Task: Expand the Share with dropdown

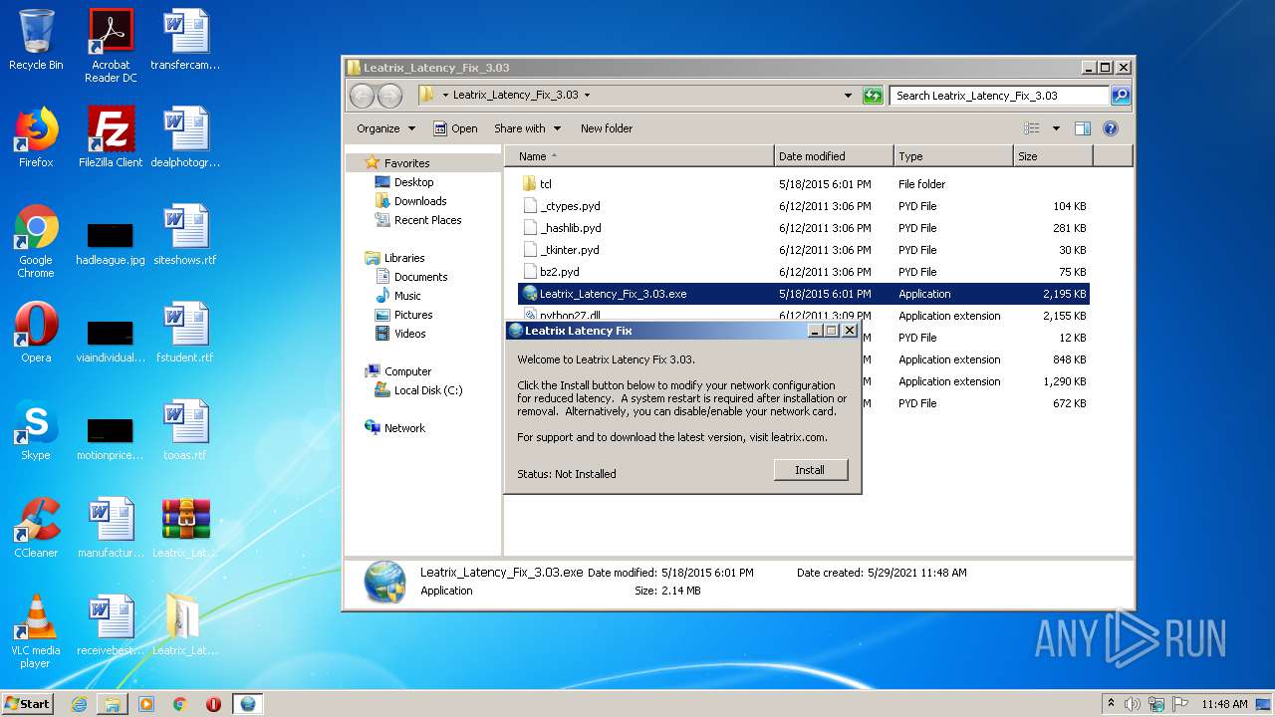Action: coord(528,128)
